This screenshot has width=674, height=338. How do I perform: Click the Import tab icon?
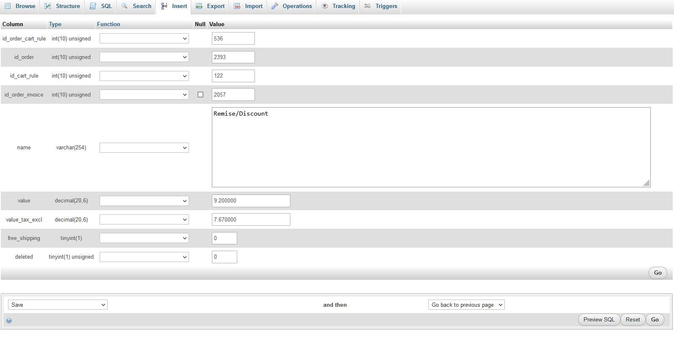tap(237, 6)
